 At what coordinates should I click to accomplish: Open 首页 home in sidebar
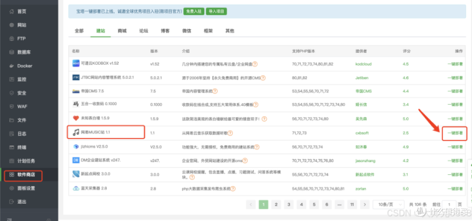coord(22,12)
